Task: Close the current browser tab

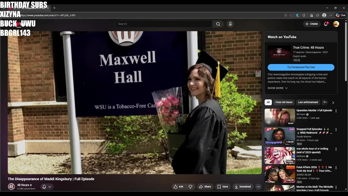Action: (48, 8)
